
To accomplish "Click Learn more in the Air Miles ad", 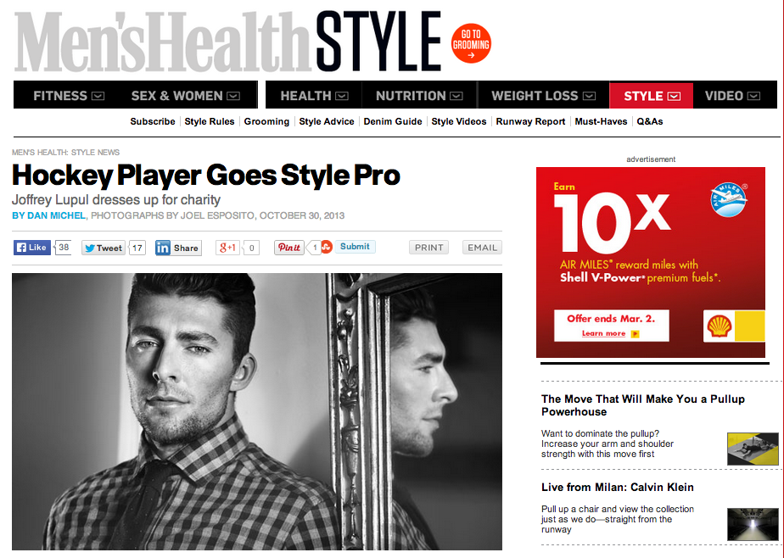I will click(x=603, y=333).
